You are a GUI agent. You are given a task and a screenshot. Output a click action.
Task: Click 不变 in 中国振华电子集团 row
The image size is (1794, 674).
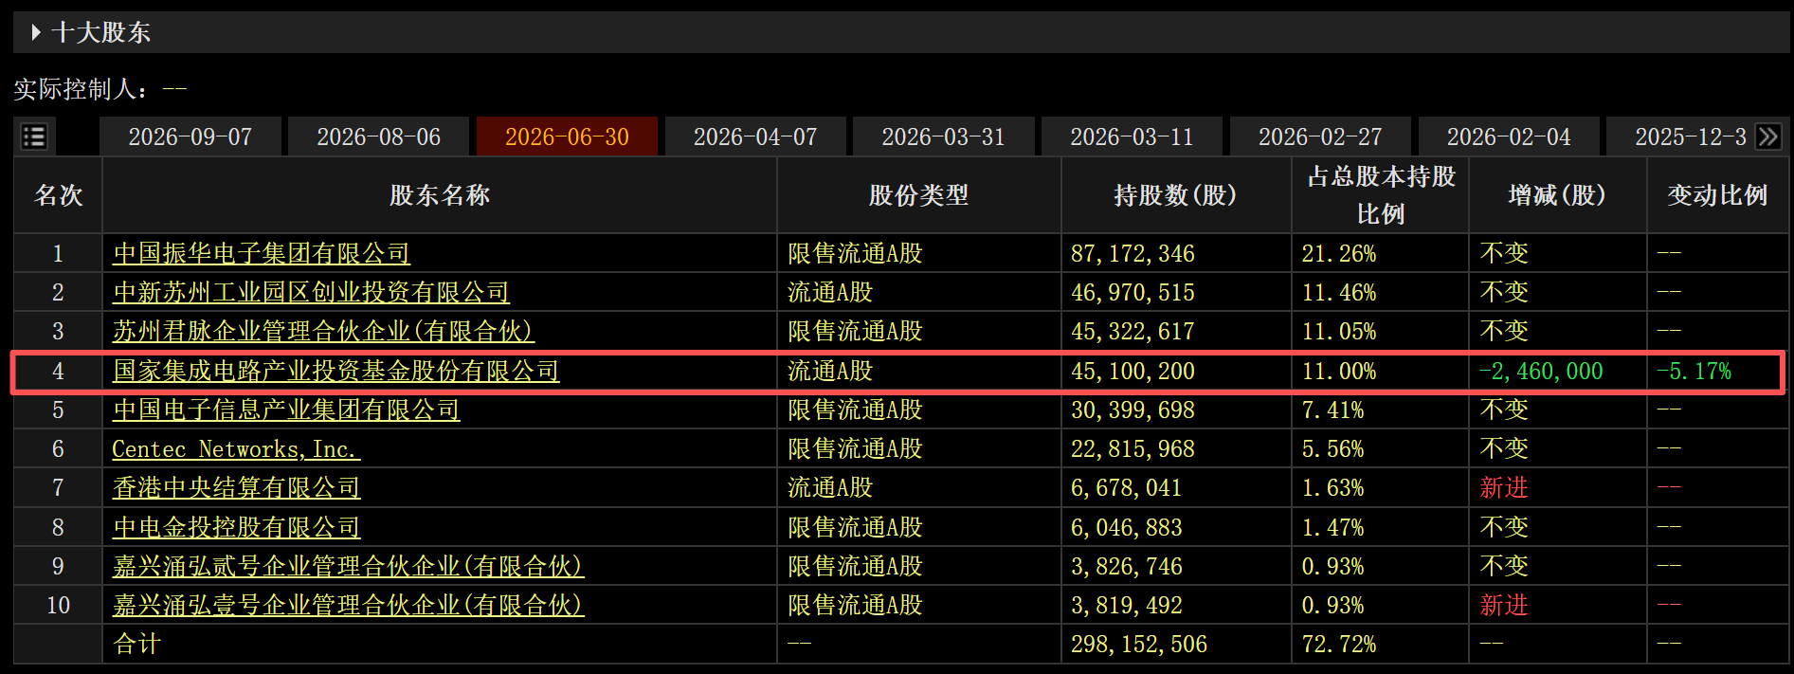pos(1504,253)
